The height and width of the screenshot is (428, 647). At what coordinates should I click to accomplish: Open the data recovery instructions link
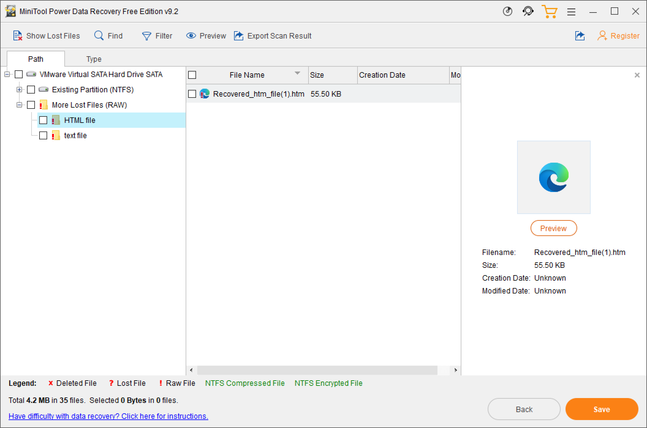[x=108, y=416]
